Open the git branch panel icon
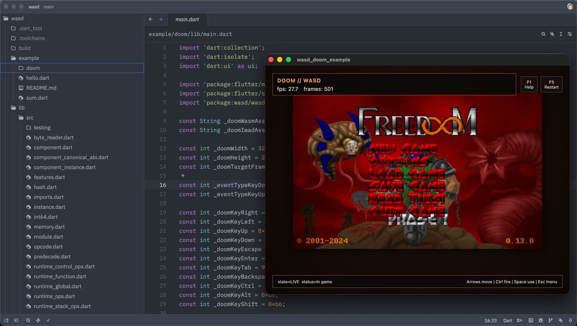 tap(551, 320)
